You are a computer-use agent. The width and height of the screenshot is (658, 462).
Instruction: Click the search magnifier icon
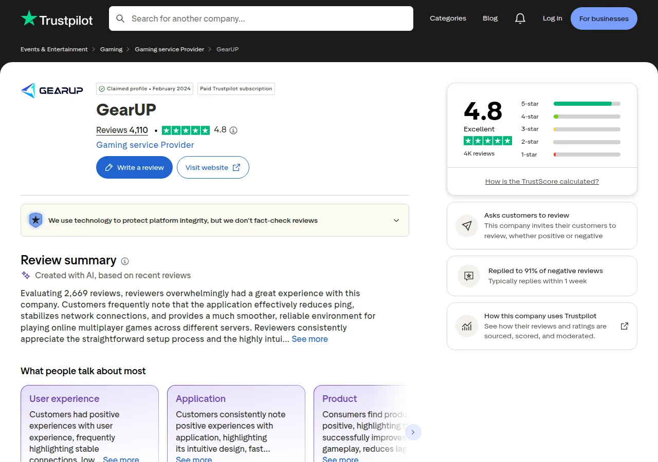[120, 18]
